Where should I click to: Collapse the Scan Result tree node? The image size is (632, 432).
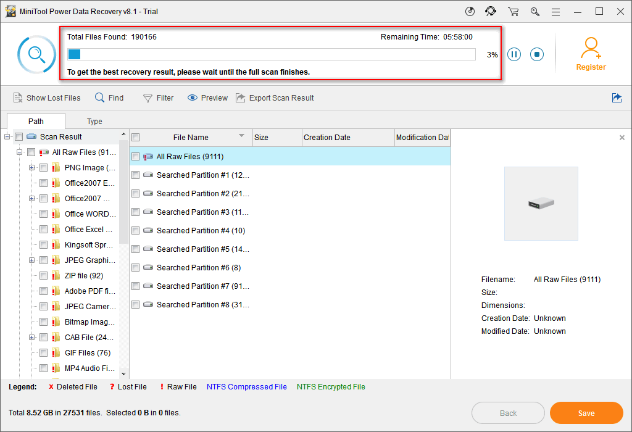coord(7,137)
